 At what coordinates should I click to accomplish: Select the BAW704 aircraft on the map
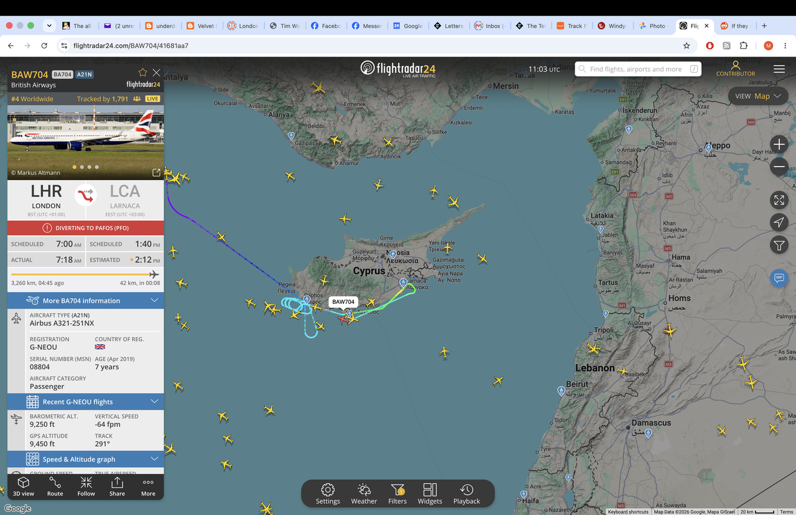tap(343, 319)
